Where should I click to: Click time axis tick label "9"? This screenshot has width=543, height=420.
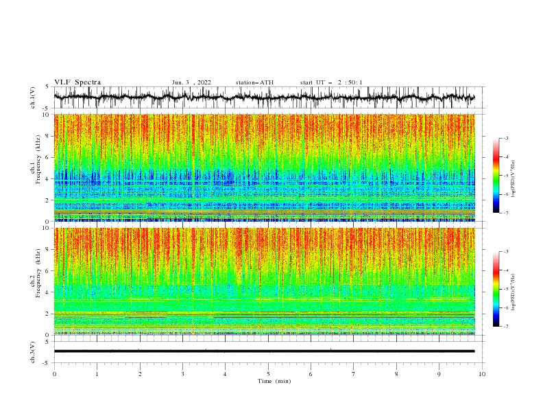coord(439,374)
